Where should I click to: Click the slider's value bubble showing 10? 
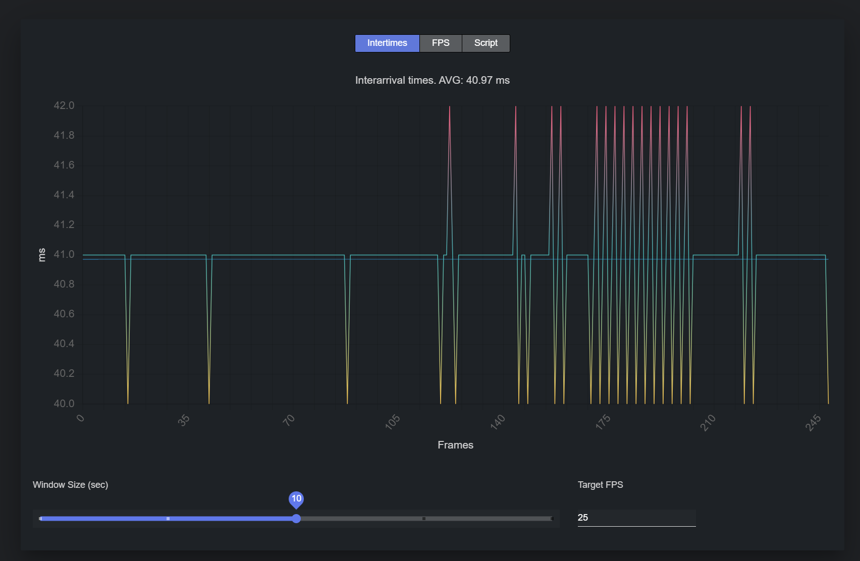click(296, 498)
